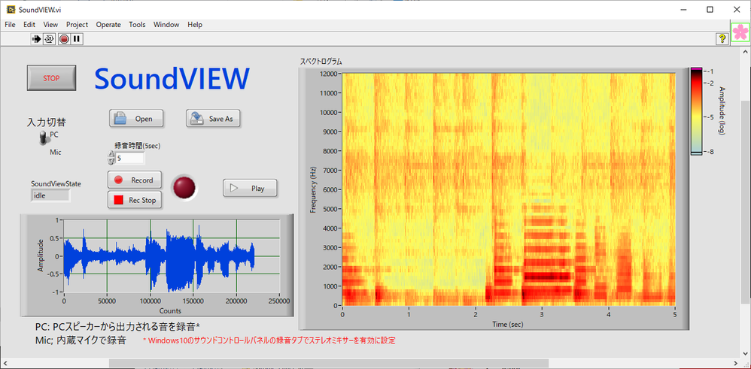Screen dimensions: 751x369
Task: Click the blue waveform graph
Action: (171, 256)
